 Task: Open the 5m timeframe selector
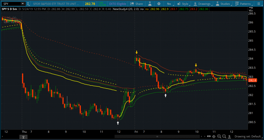point(169,4)
